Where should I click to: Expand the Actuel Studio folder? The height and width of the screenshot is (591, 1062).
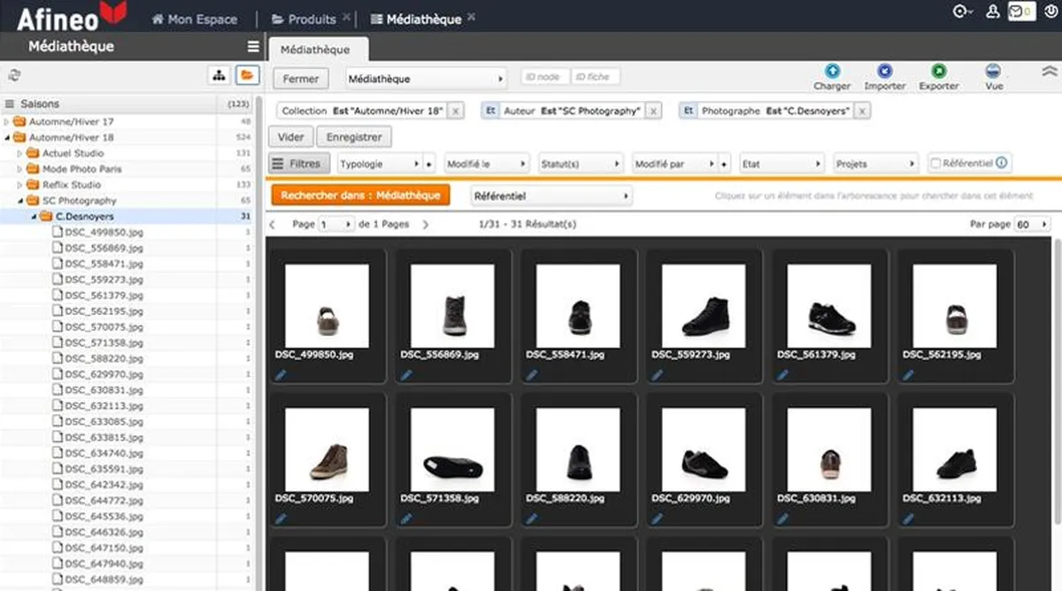(x=20, y=153)
